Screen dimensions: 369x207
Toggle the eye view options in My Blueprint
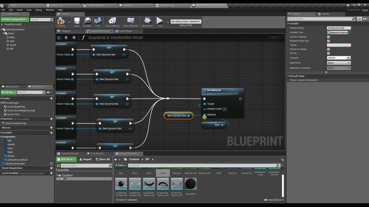(x=49, y=93)
